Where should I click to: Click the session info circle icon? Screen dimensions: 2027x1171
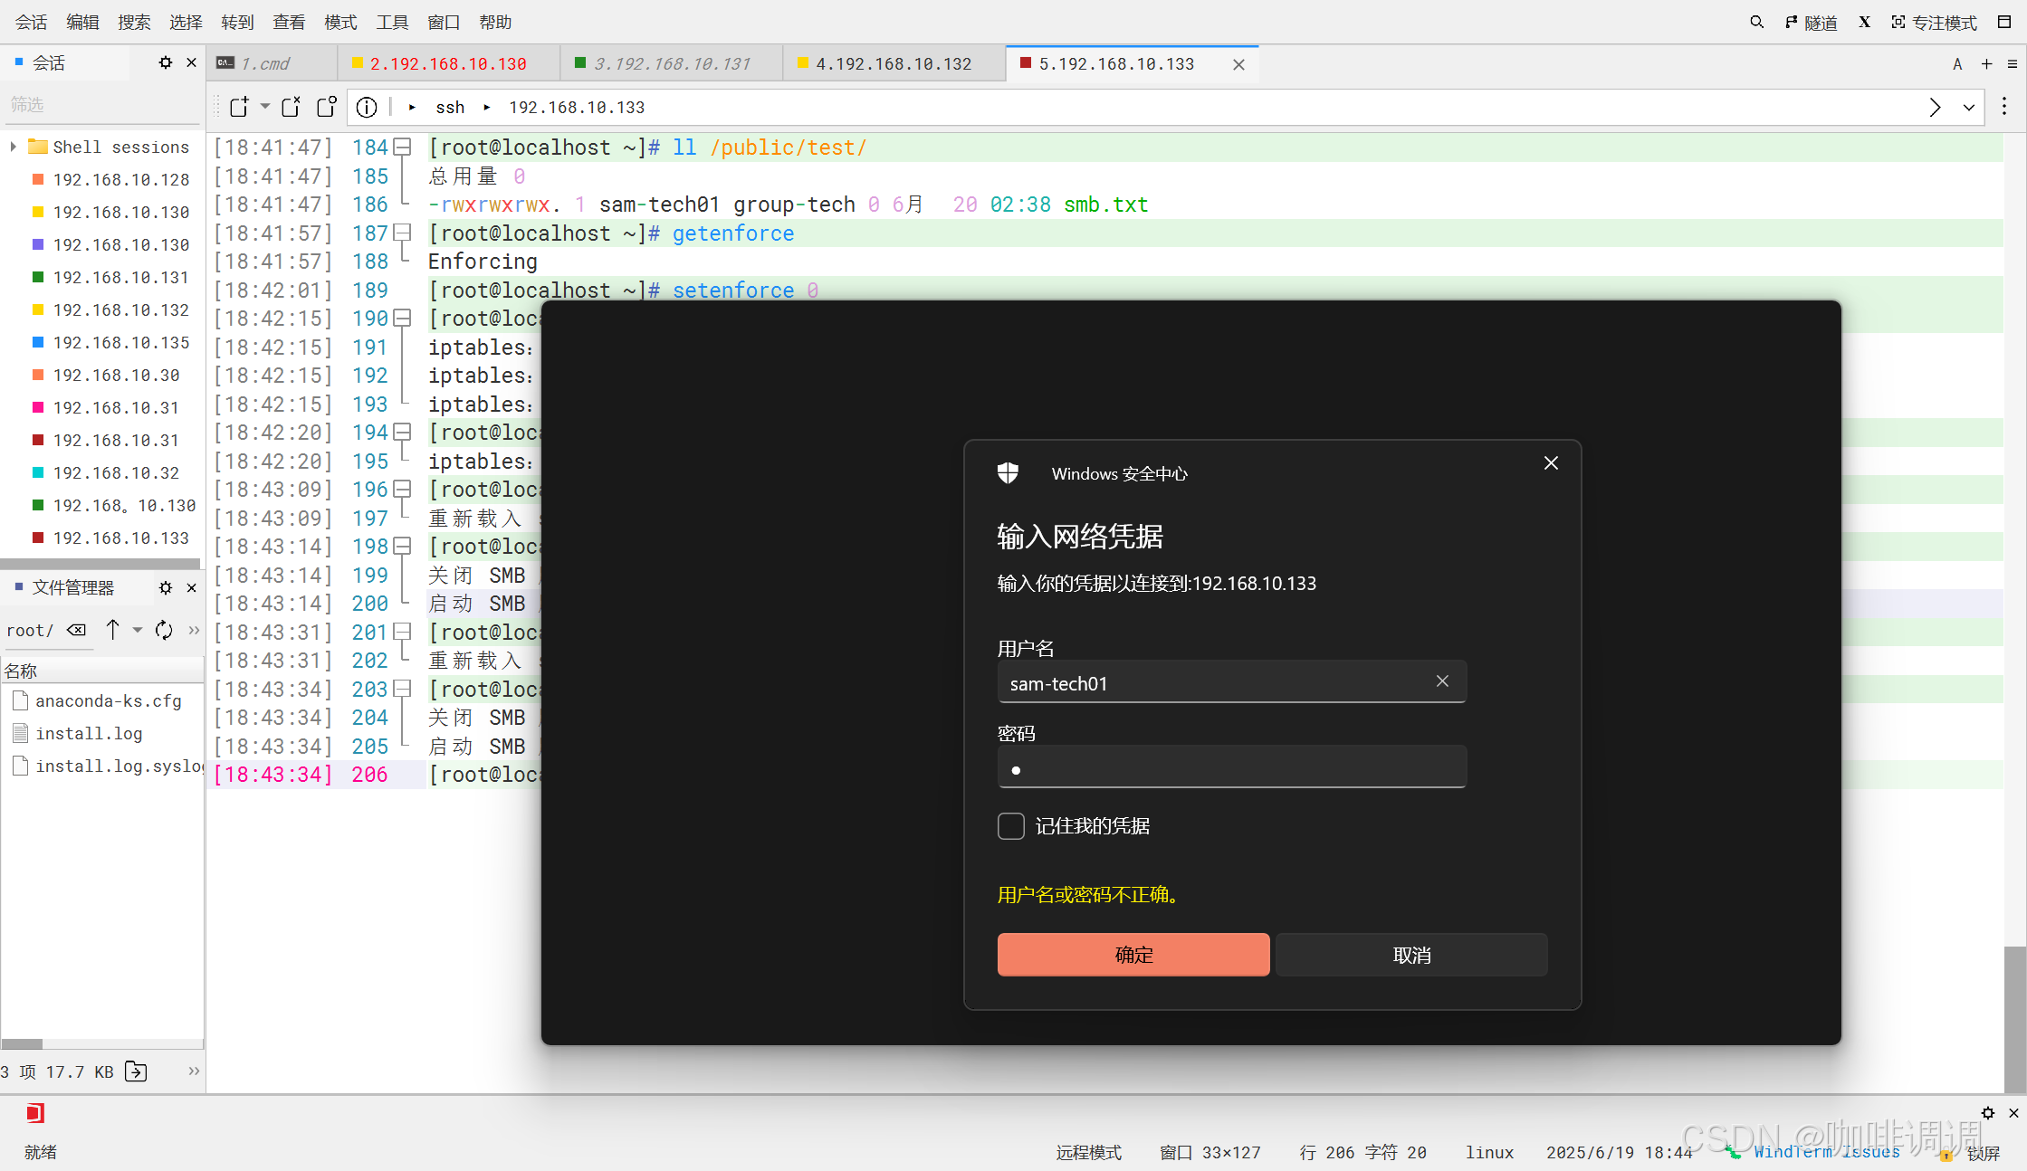click(367, 107)
